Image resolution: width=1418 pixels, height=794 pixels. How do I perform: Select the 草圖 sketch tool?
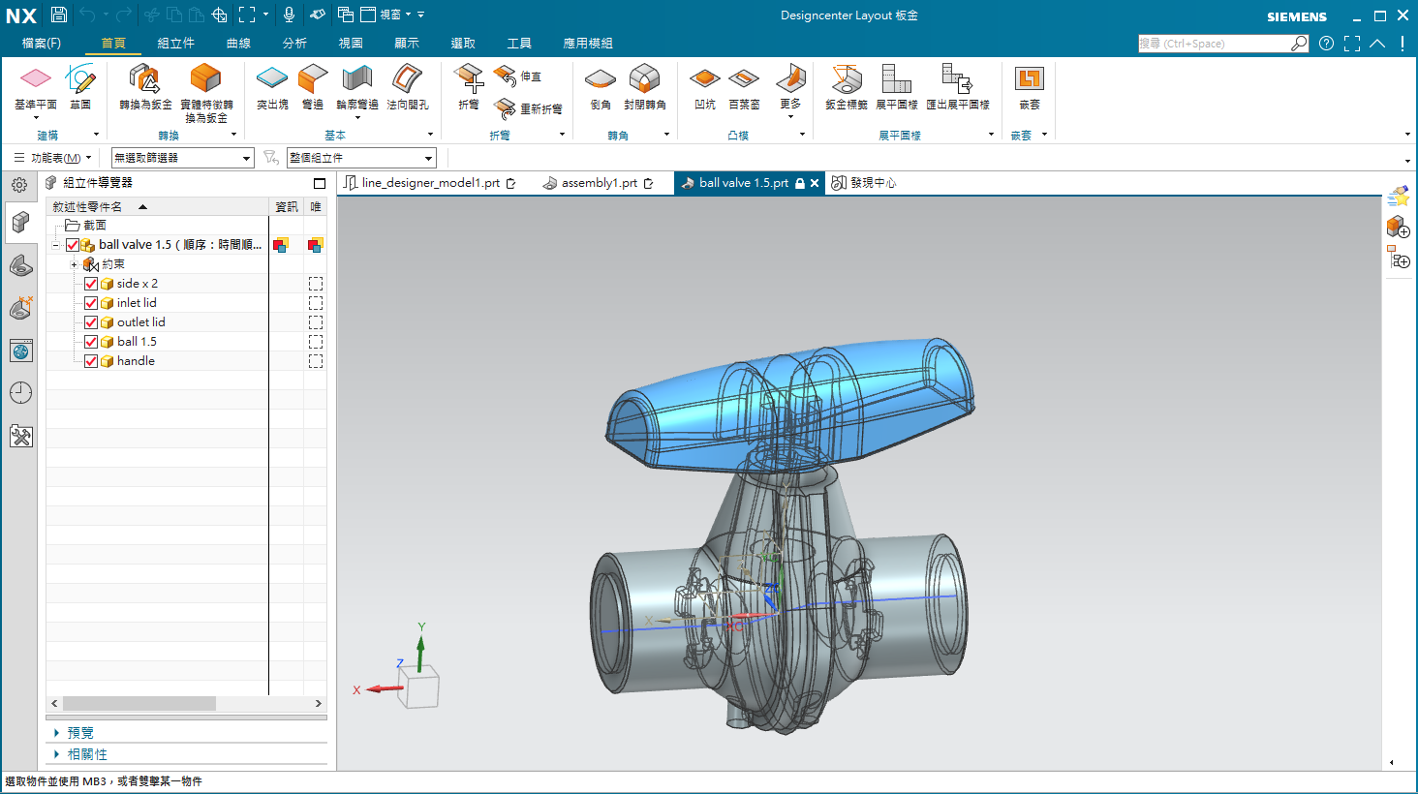click(80, 79)
